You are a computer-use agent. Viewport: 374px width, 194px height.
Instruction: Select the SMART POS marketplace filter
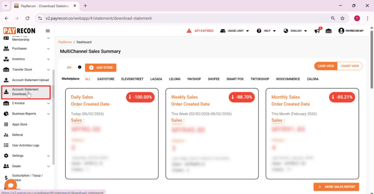pyautogui.click(x=235, y=79)
